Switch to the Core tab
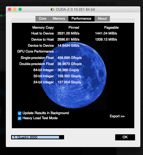 point(42,19)
